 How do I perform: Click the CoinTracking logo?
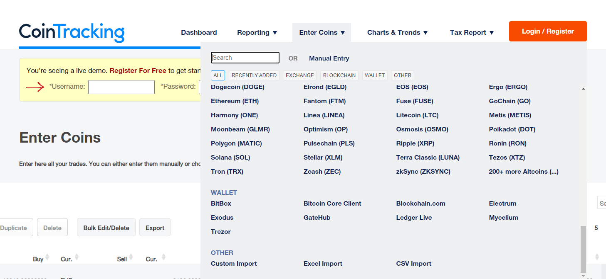coord(72,33)
